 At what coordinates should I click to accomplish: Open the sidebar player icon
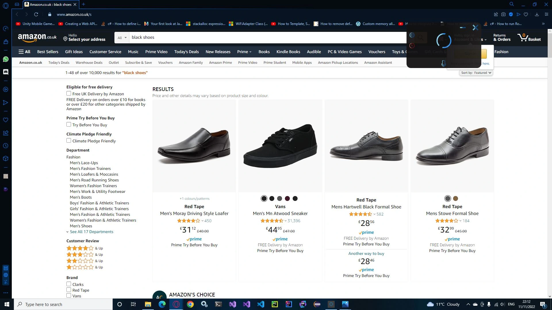5,90
